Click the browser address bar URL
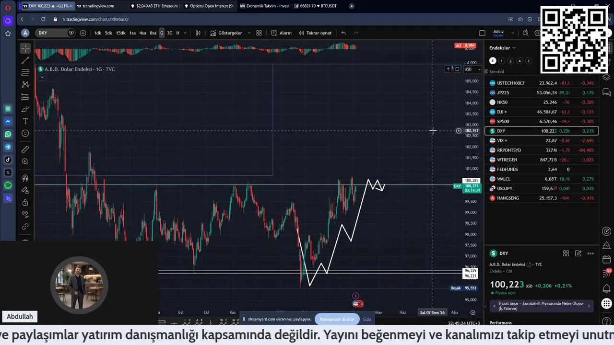Viewport: 614px width, 345px height. [95, 19]
